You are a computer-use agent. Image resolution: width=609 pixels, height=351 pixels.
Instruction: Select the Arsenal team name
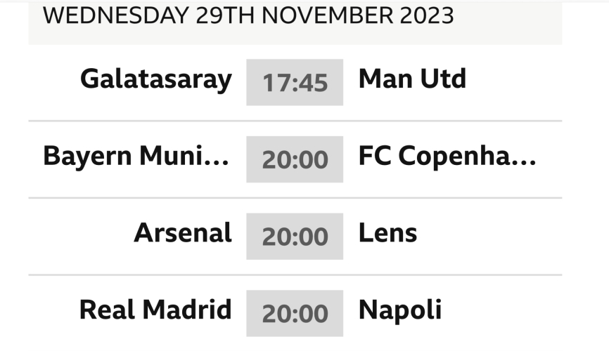[x=182, y=233]
